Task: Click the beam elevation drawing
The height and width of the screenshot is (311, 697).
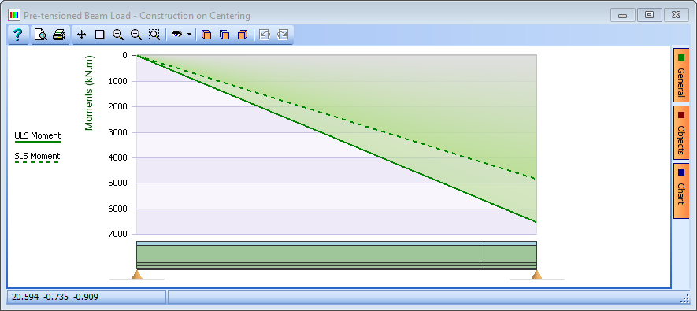Action: click(x=336, y=255)
